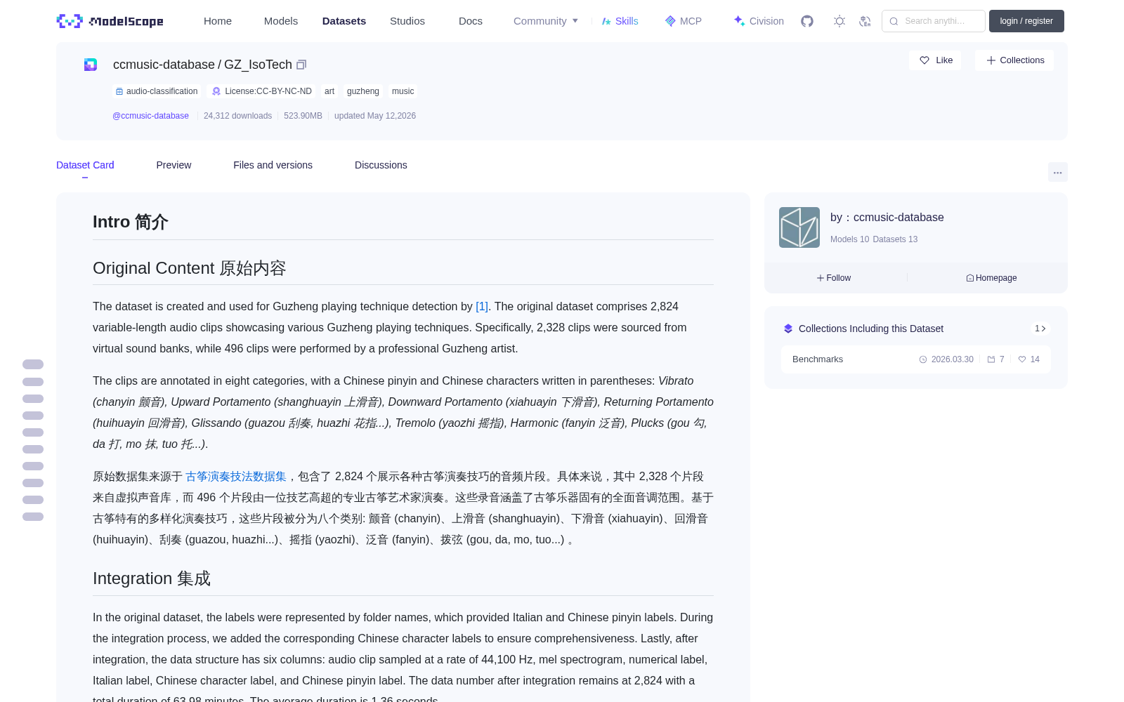Screen dimensions: 1124x702
Task: Click the guzheng tag
Action: point(363,91)
